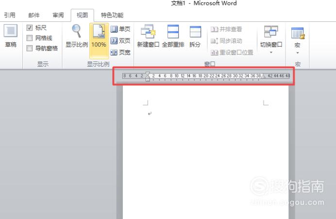The width and height of the screenshot is (336, 219).
Task: Click View Side by Side (并排查看)
Action: (x=226, y=29)
